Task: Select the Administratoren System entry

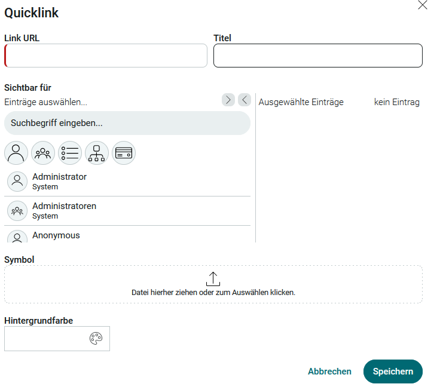Action: pyautogui.click(x=127, y=211)
